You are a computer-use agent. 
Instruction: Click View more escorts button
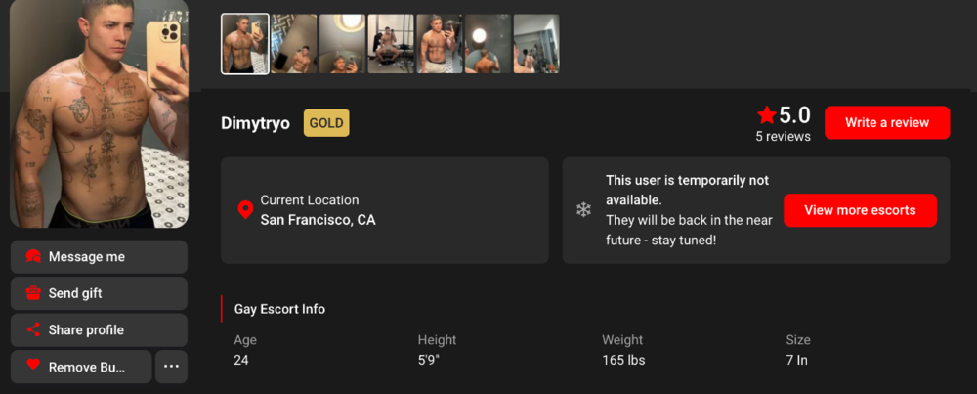860,210
